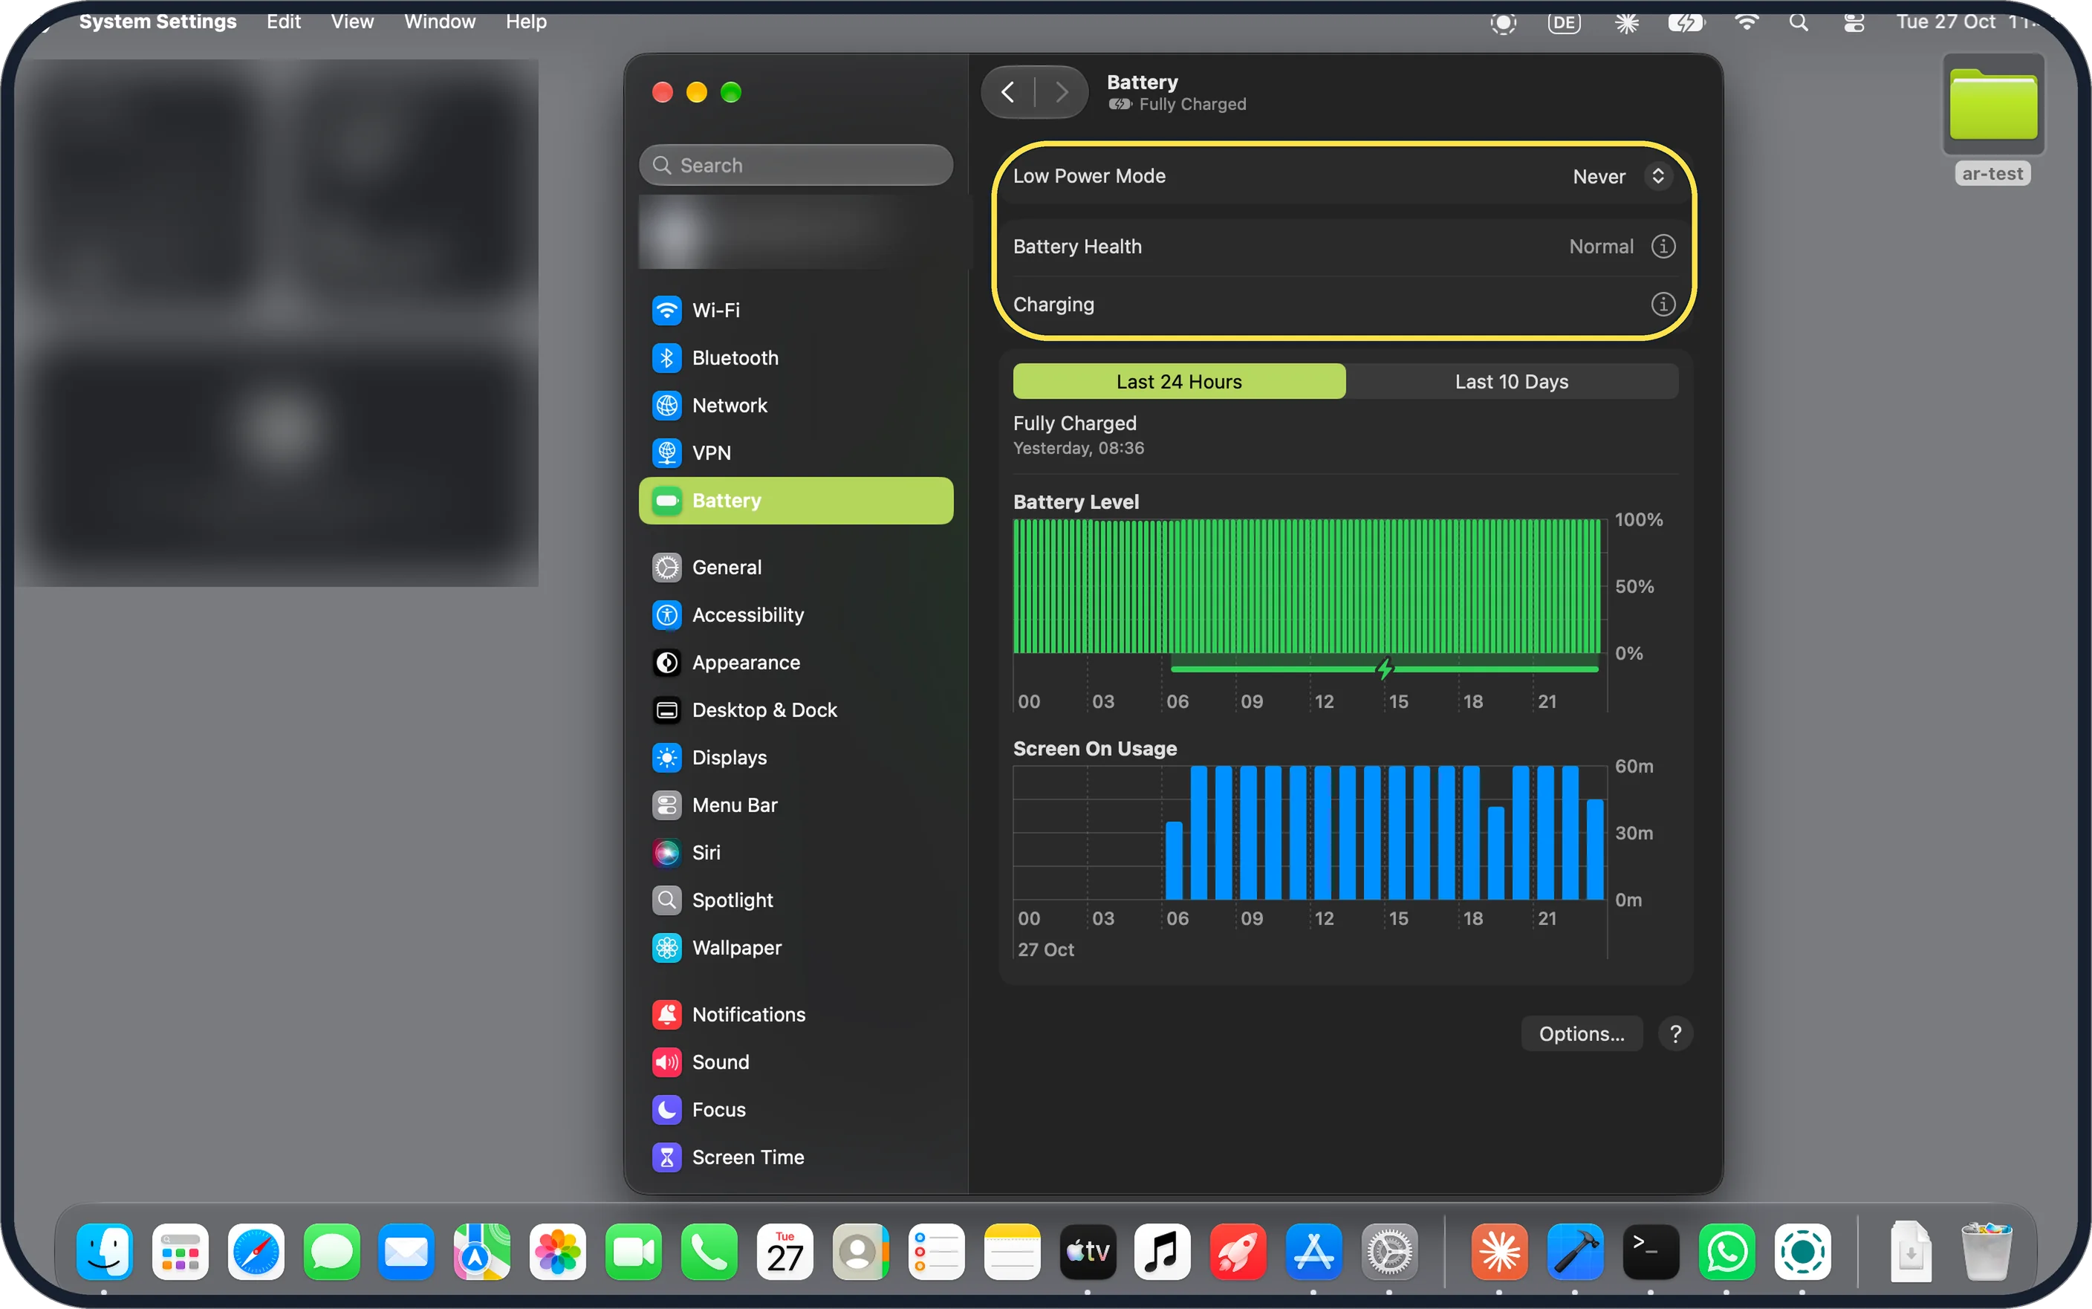Open Screen Time settings
2092x1309 pixels.
point(796,1157)
